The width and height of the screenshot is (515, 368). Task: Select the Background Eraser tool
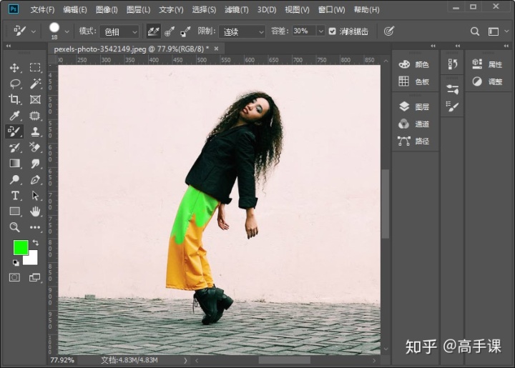tap(35, 147)
